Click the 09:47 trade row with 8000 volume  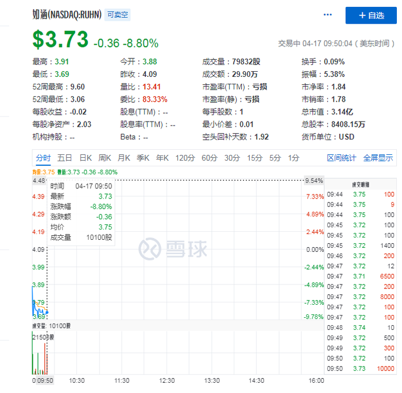coord(361,297)
